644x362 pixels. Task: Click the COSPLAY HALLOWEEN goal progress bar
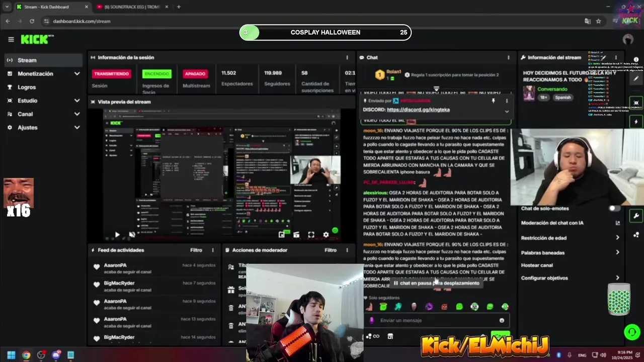[x=325, y=32]
